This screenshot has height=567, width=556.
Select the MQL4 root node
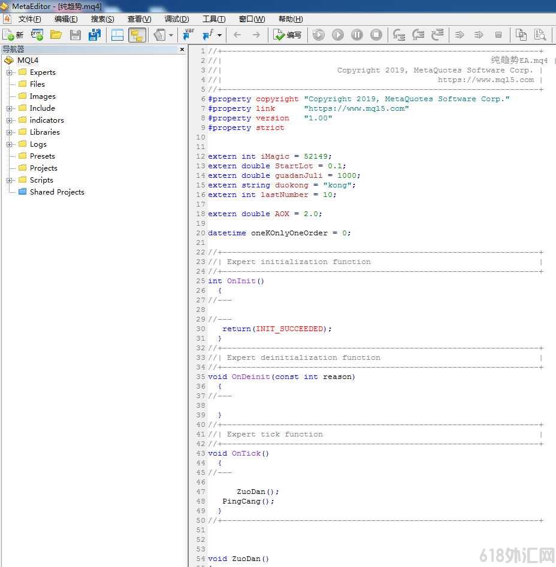(x=28, y=60)
